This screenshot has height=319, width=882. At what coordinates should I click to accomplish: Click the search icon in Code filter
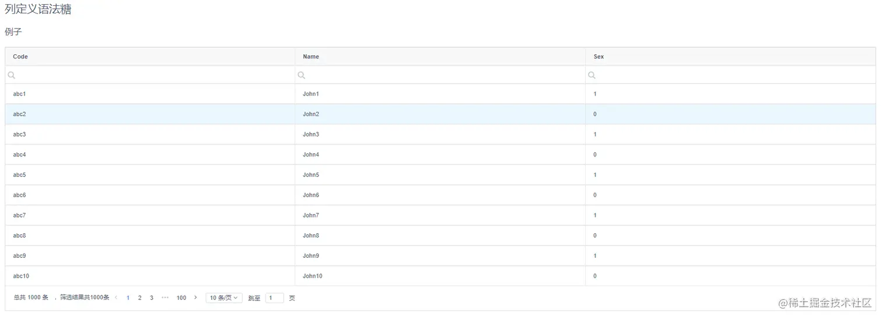click(x=12, y=75)
